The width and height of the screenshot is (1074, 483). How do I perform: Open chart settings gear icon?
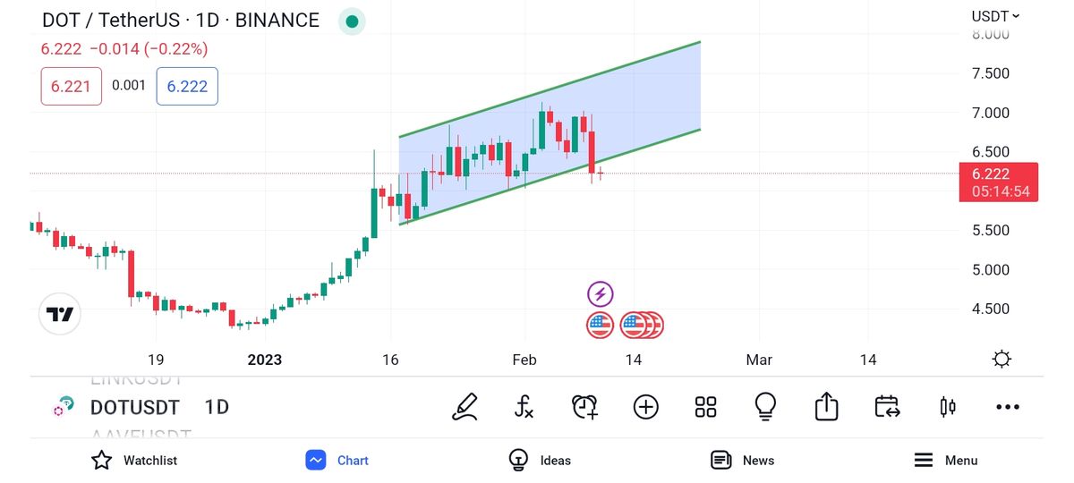pyautogui.click(x=1002, y=360)
